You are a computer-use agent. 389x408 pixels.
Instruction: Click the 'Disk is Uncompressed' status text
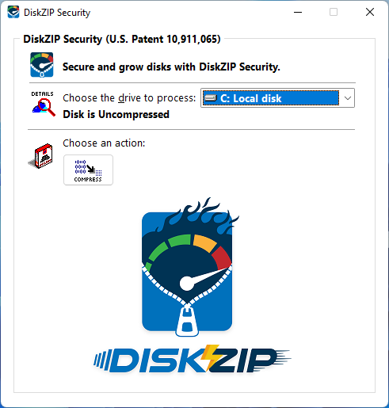click(x=116, y=114)
